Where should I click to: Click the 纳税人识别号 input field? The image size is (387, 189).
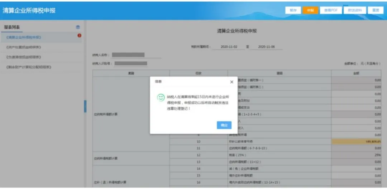pos(130,64)
